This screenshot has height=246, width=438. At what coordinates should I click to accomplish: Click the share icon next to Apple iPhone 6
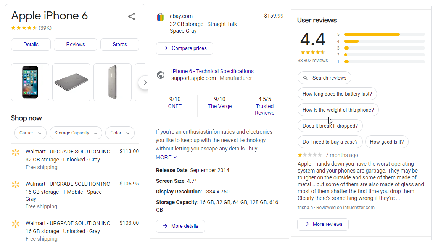click(131, 16)
